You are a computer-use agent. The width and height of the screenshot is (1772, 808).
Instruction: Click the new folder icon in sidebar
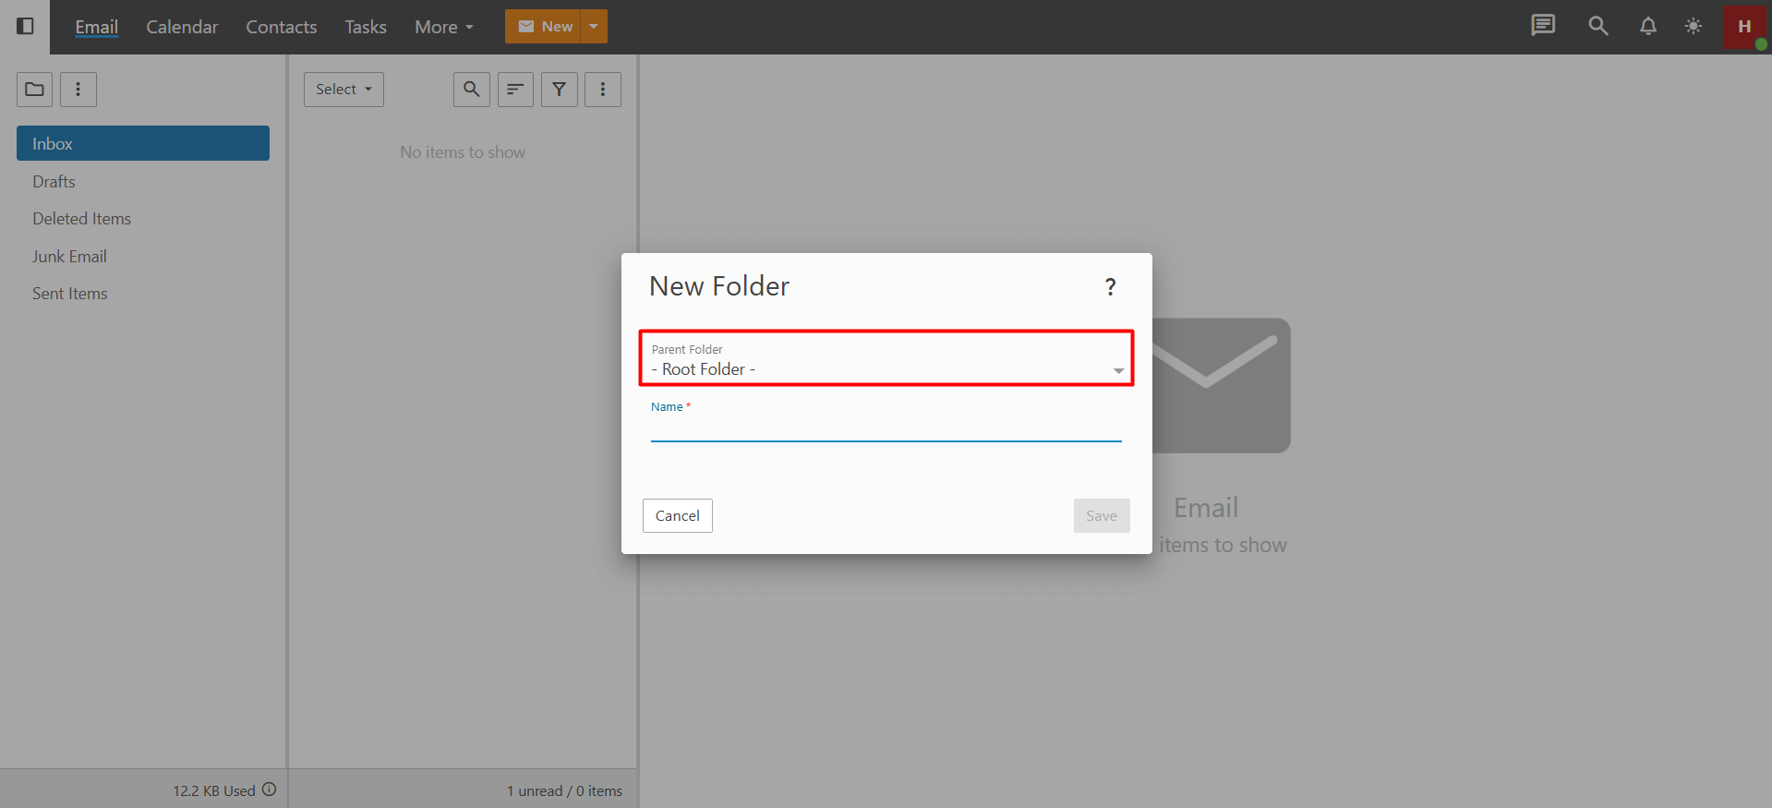(35, 90)
